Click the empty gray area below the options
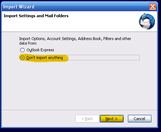The image size is (161, 132). (x=79, y=85)
